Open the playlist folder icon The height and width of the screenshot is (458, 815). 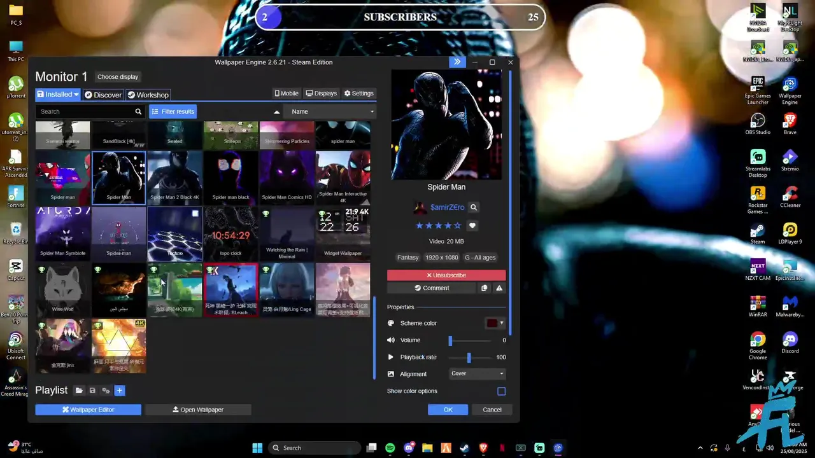click(x=79, y=391)
